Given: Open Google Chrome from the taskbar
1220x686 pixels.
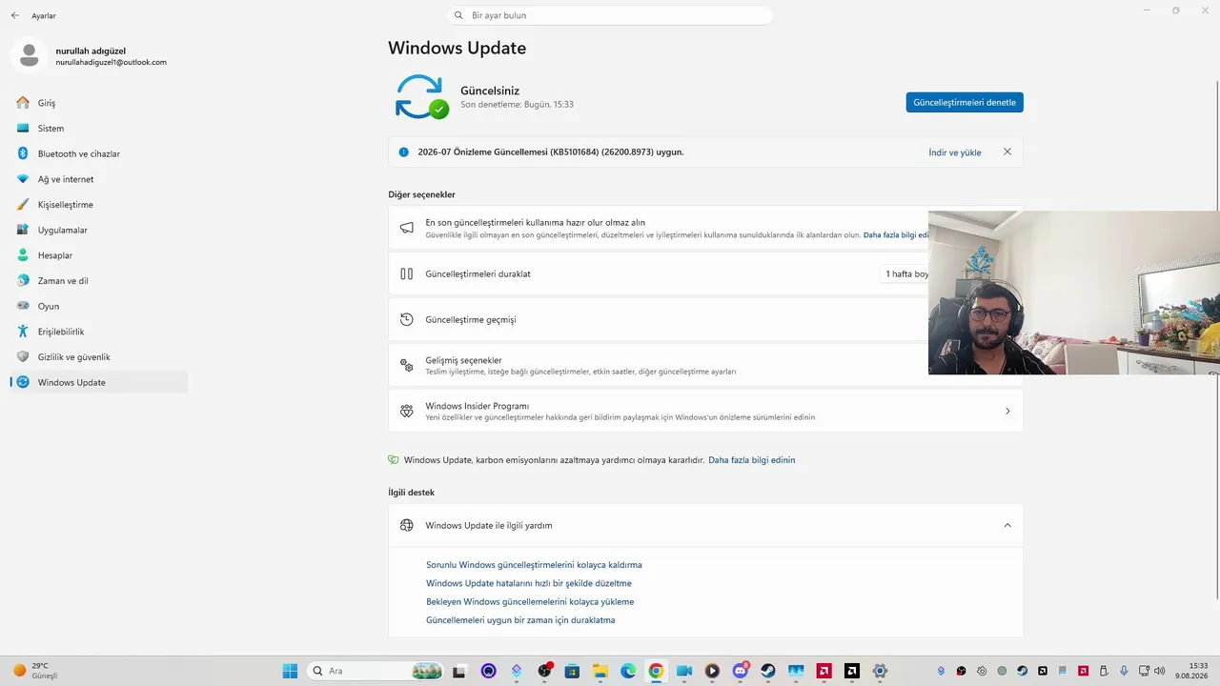Looking at the screenshot, I should point(656,671).
